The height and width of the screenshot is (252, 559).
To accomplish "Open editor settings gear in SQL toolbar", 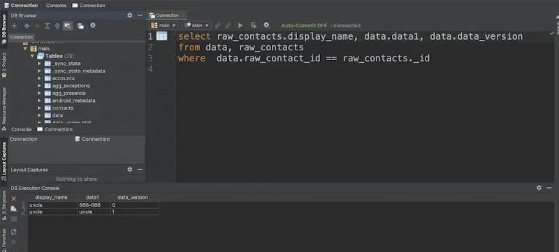I will (x=266, y=25).
